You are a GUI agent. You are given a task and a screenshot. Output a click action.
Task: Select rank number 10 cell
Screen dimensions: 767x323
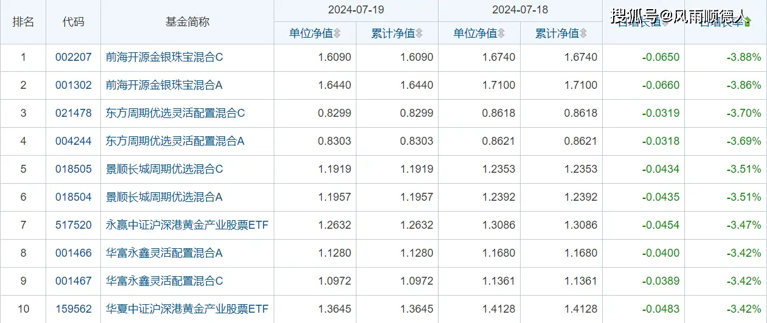pyautogui.click(x=23, y=309)
